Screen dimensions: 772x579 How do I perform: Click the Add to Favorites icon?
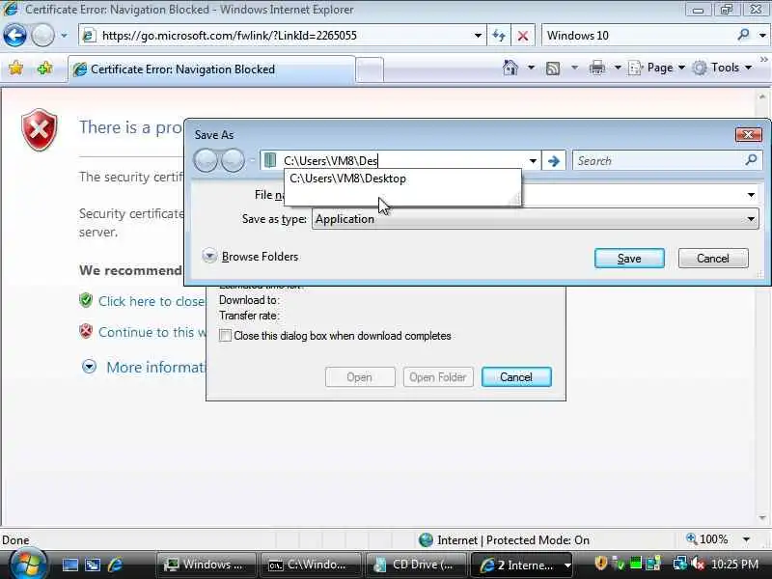[44, 68]
